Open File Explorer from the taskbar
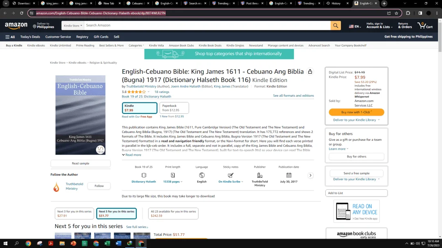Screen dimensions: 442x248 pos(62,244)
